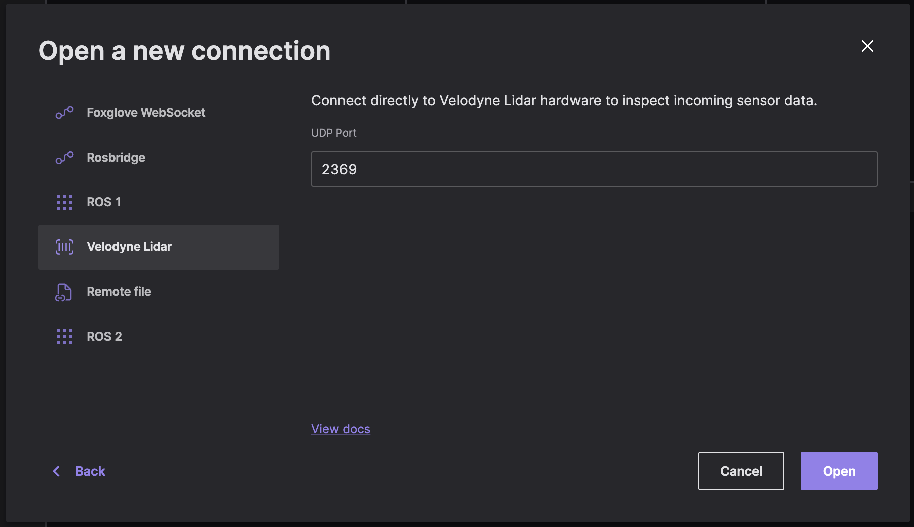Open the View docs link

340,429
